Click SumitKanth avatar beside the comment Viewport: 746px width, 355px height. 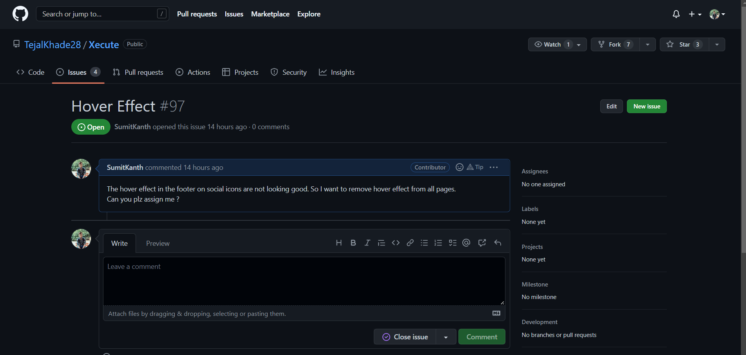[x=81, y=169]
